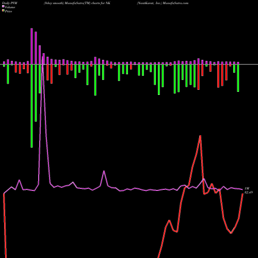This screenshot has width=258, height=258.
Task: Click the "82.49" price value label
Action: [x=249, y=192]
